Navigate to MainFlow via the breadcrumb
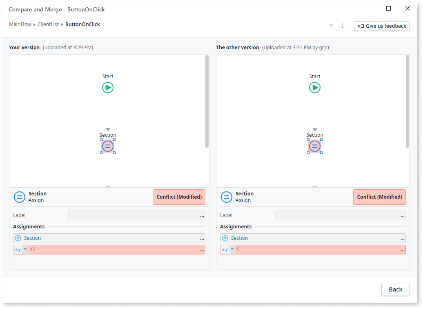The image size is (423, 309). (20, 24)
